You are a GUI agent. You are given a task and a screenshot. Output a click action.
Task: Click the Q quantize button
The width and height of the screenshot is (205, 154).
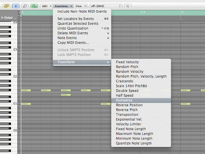click(127, 6)
